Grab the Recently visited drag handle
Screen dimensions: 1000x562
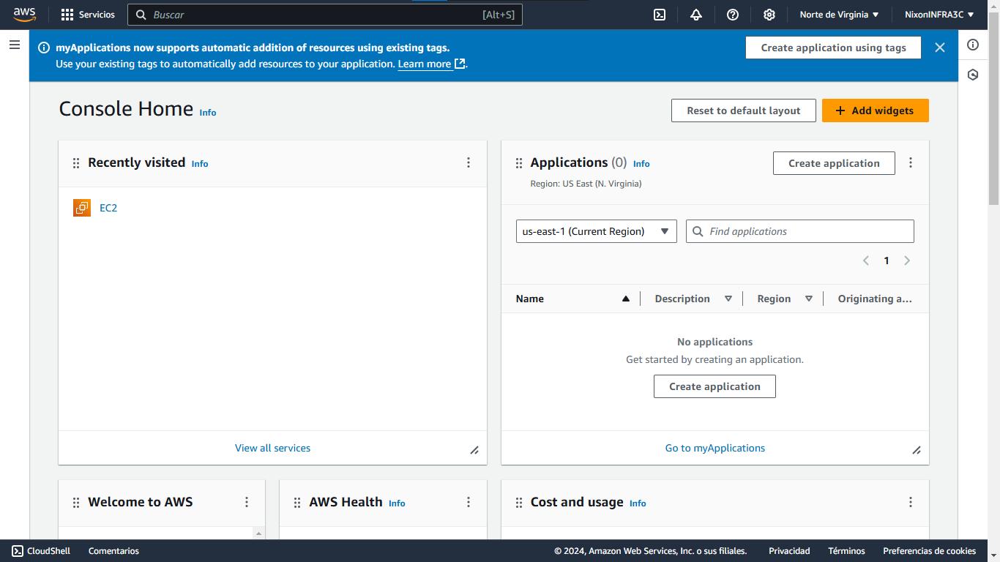[x=76, y=163]
